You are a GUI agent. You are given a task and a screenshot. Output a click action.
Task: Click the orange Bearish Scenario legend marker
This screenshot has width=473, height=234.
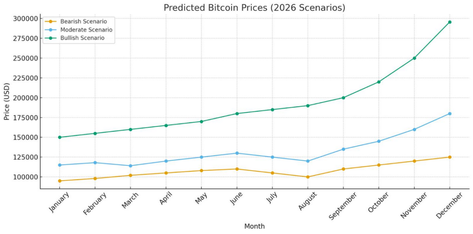coord(51,22)
